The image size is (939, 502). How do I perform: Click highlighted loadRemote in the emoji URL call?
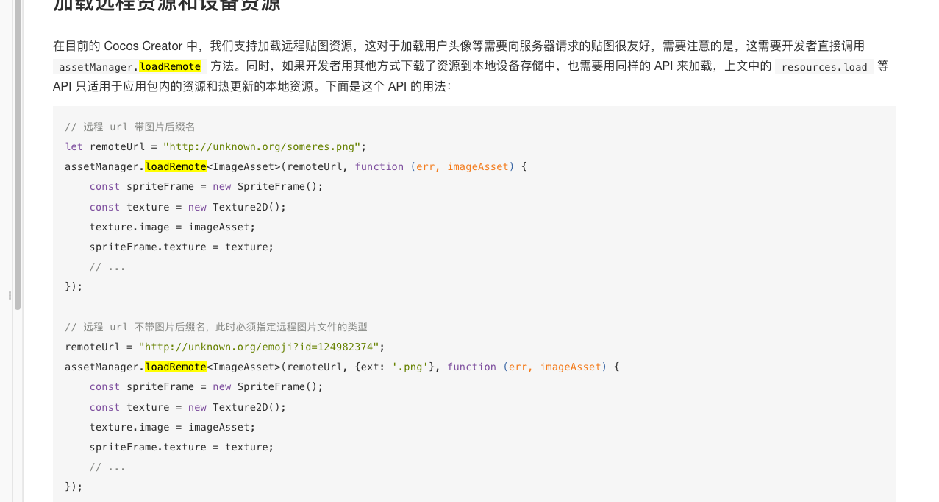pyautogui.click(x=176, y=367)
